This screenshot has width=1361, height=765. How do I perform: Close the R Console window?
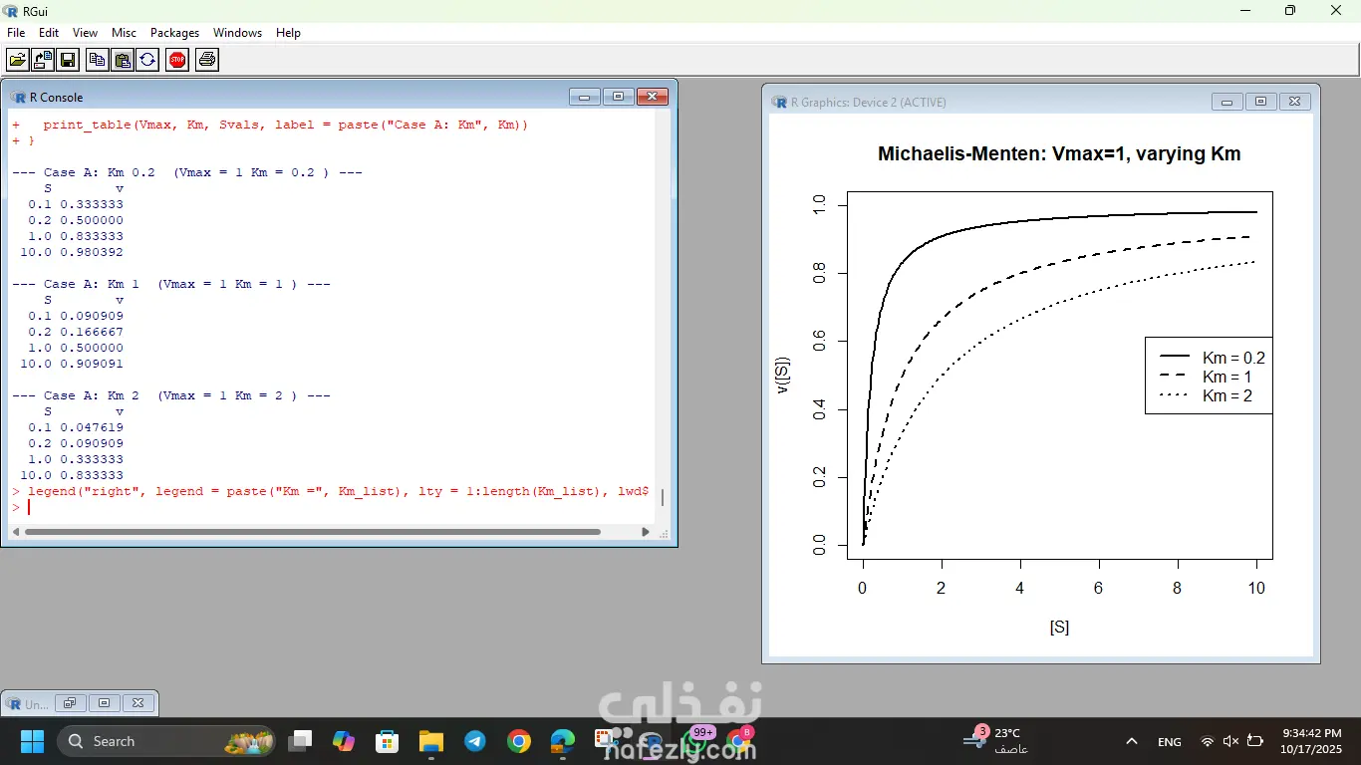pyautogui.click(x=653, y=97)
